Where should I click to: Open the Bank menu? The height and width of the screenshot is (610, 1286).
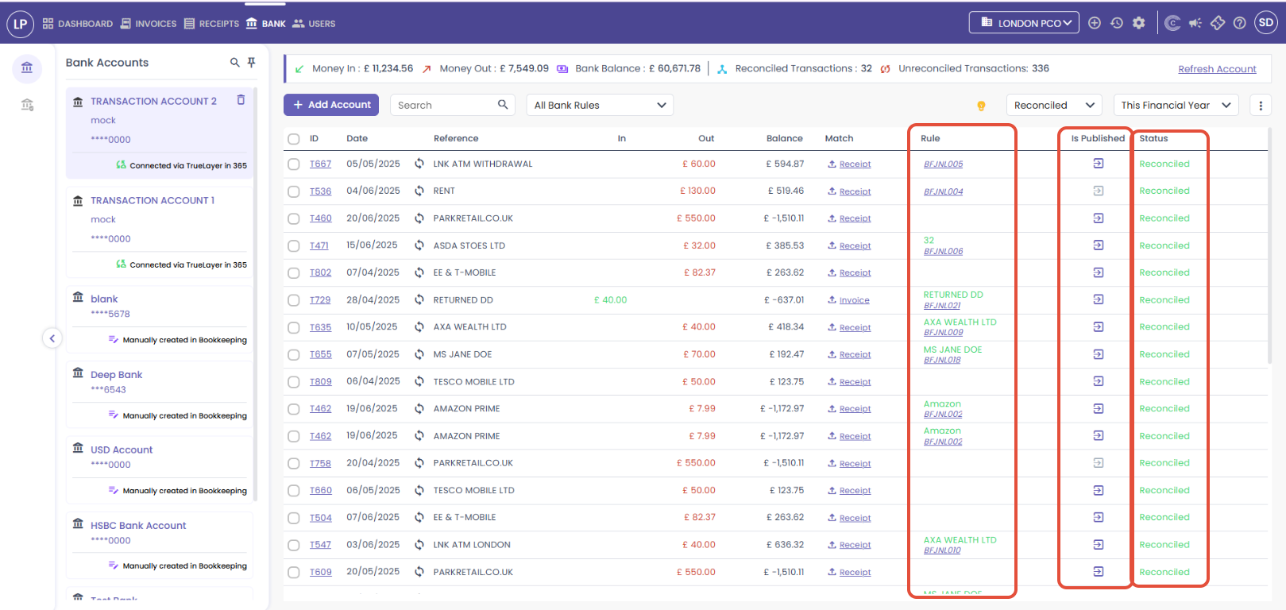(266, 24)
